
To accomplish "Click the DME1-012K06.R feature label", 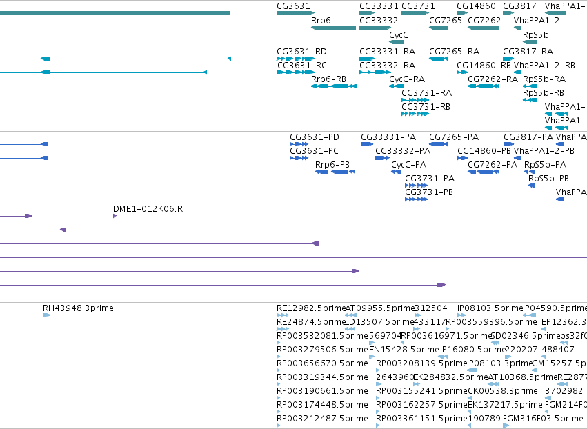I will click(148, 209).
